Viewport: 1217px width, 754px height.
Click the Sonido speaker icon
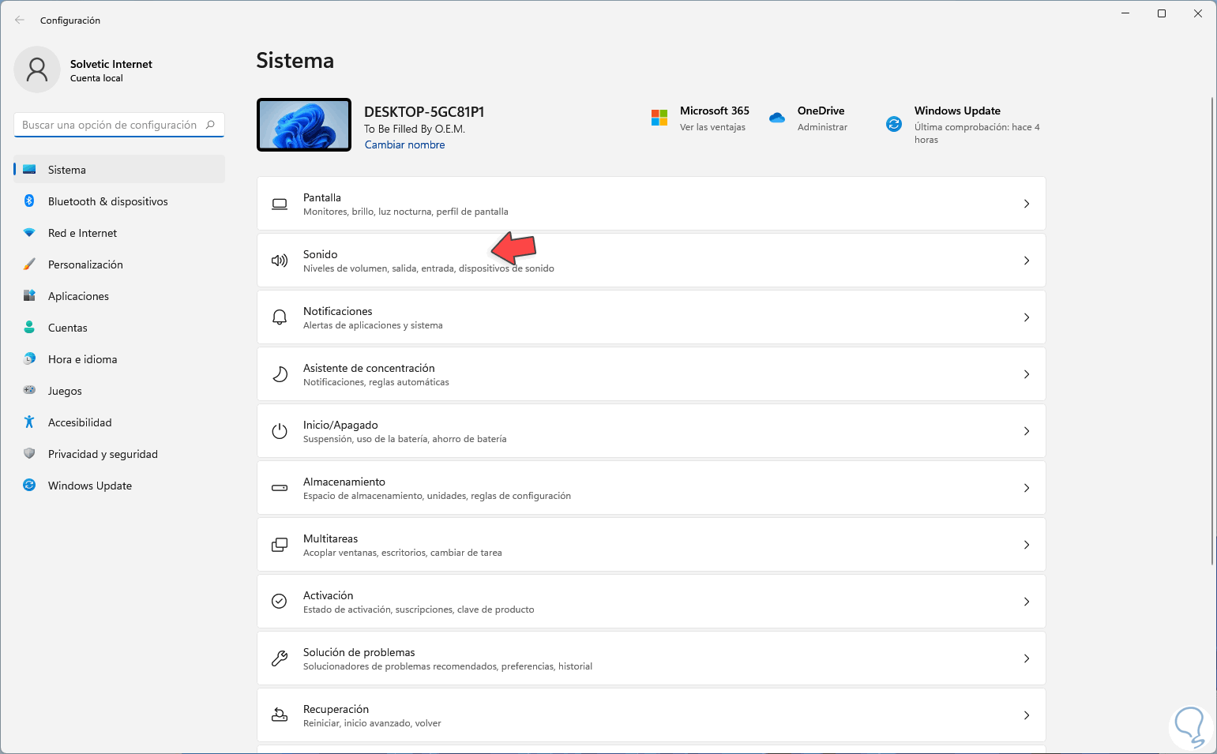tap(280, 261)
